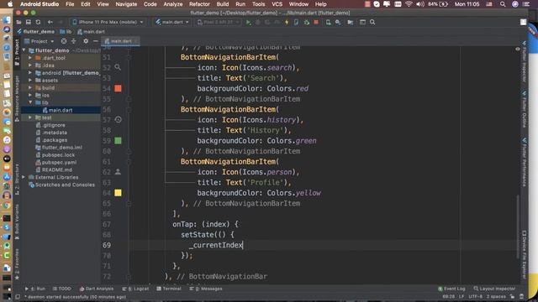Collapse the flutter_demo root node
Viewport: 538px width, 302px height.
point(24,50)
